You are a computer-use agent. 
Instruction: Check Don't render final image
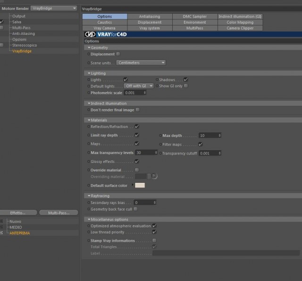click(x=138, y=110)
